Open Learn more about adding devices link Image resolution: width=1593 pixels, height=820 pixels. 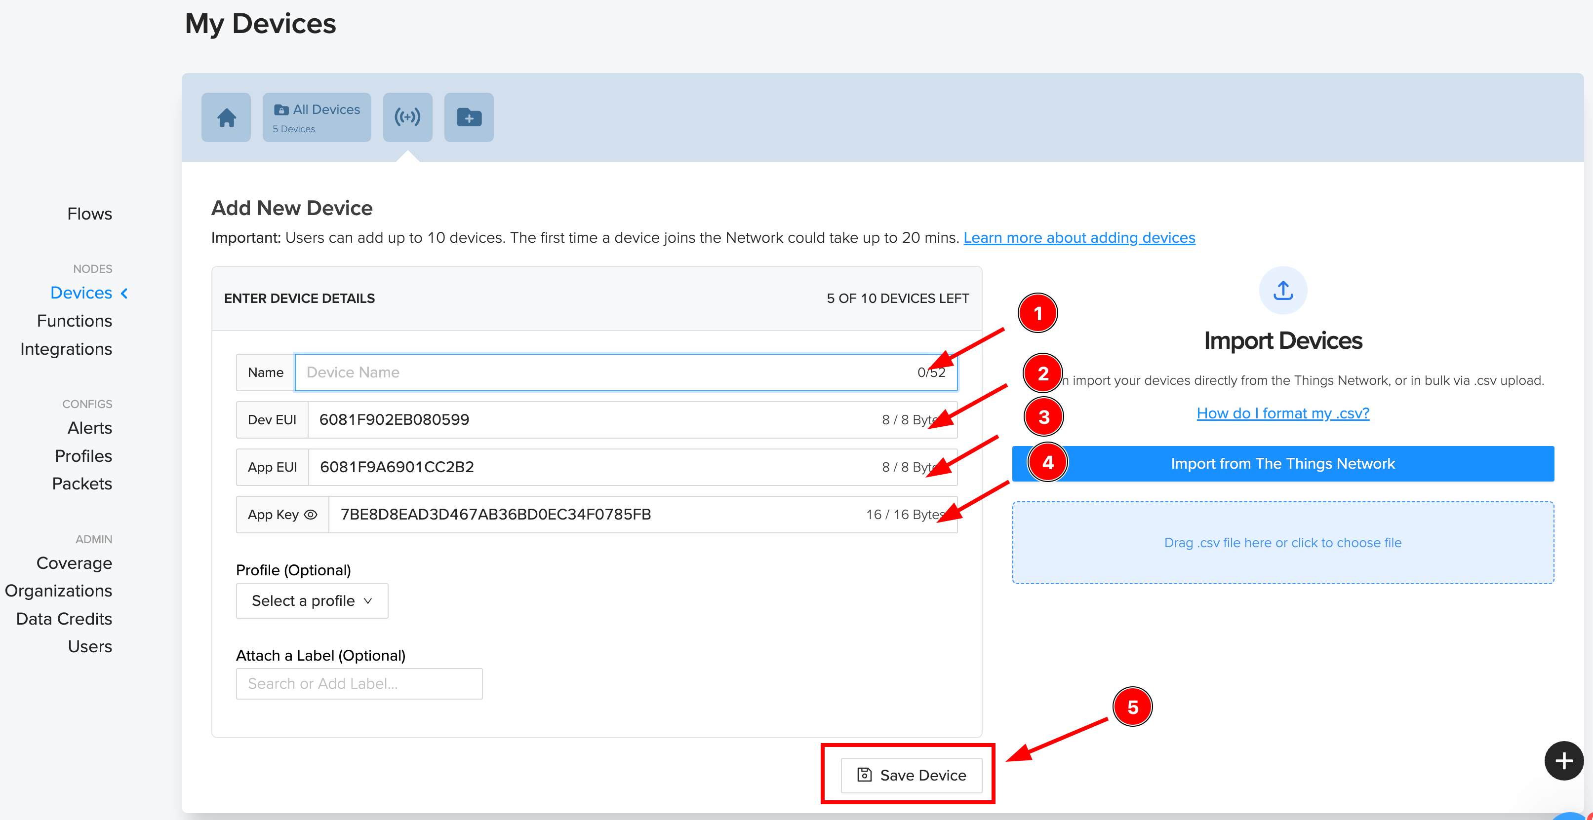1078,238
